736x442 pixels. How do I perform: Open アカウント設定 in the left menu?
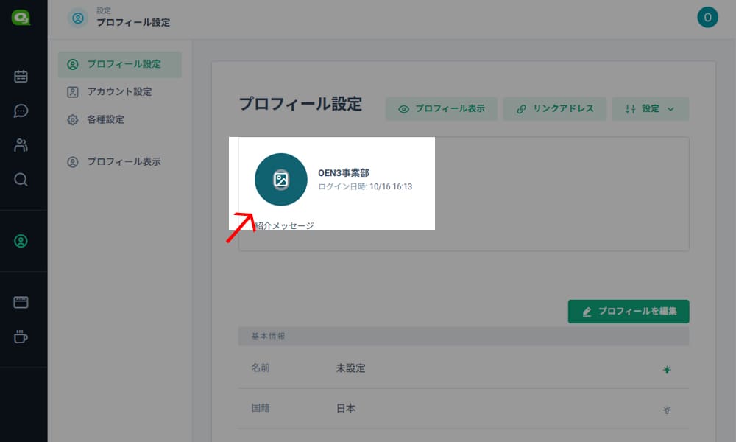120,92
